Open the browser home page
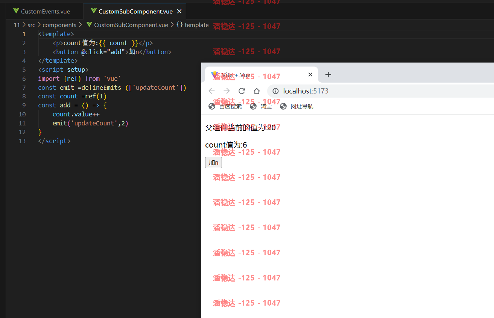This screenshot has height=318, width=494. (257, 91)
